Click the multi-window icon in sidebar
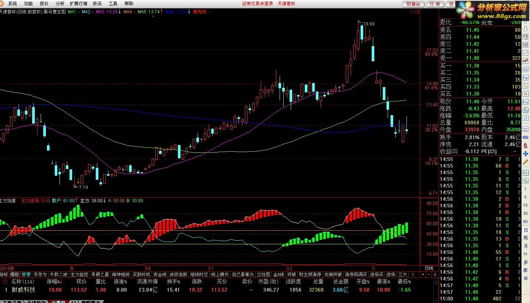The image size is (530, 303). click(526, 69)
